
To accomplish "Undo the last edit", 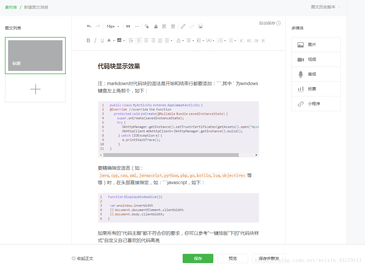I will click(x=89, y=26).
